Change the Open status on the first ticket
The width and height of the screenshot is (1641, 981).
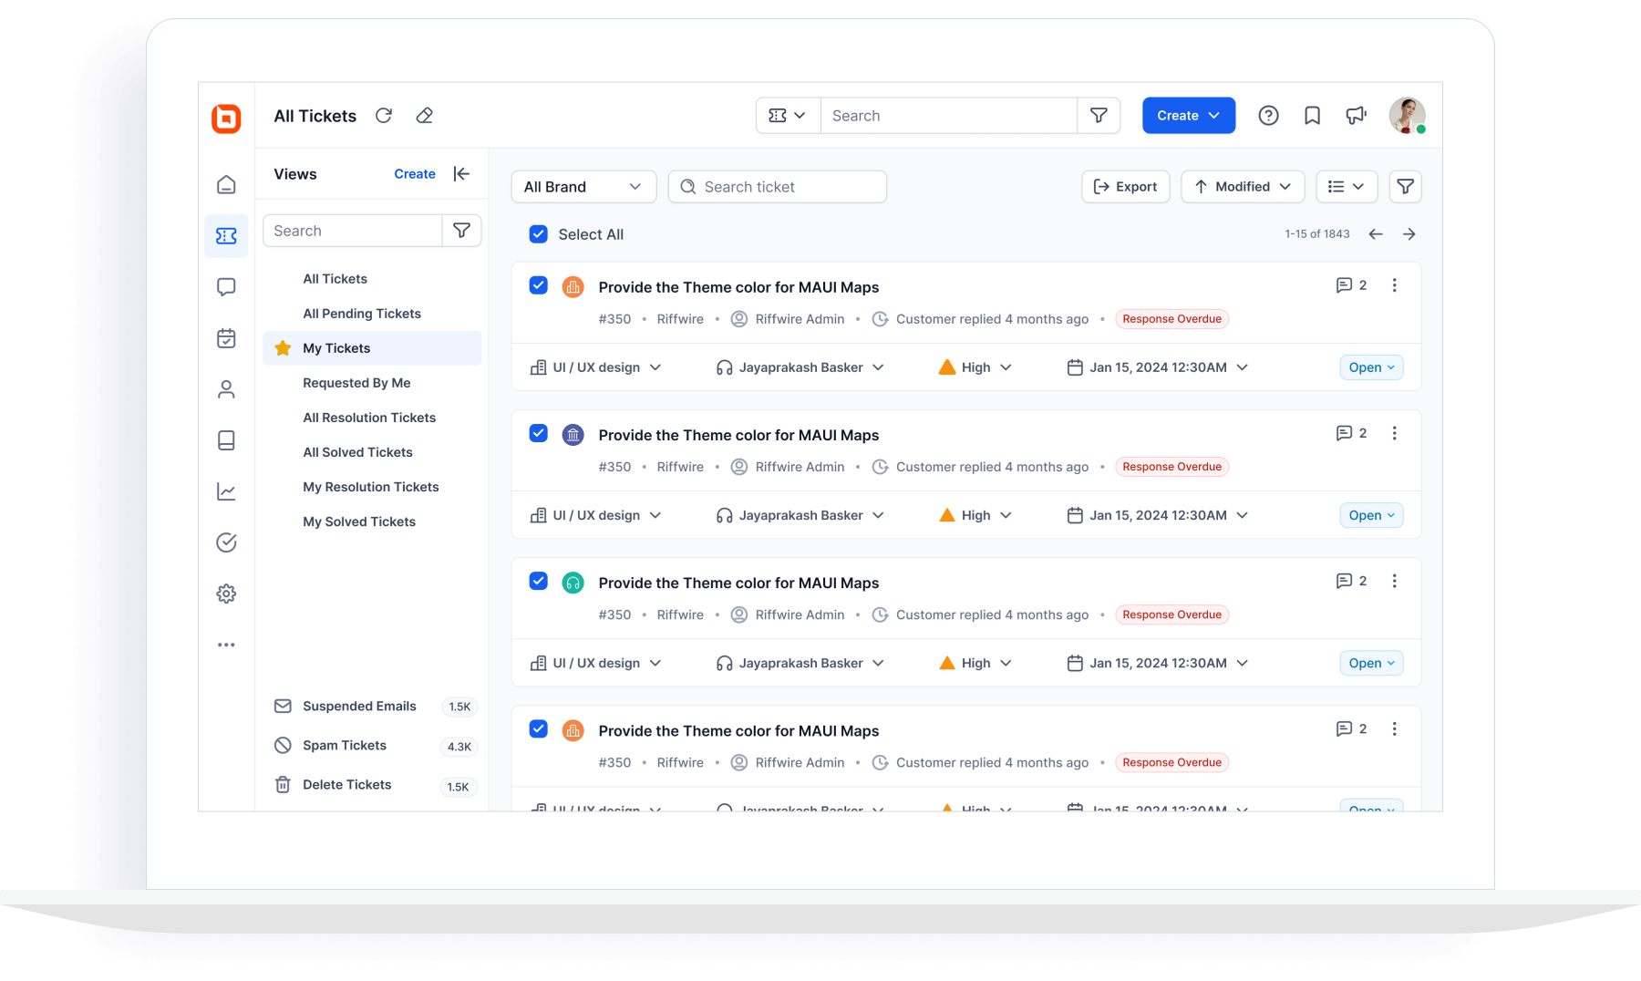point(1371,367)
